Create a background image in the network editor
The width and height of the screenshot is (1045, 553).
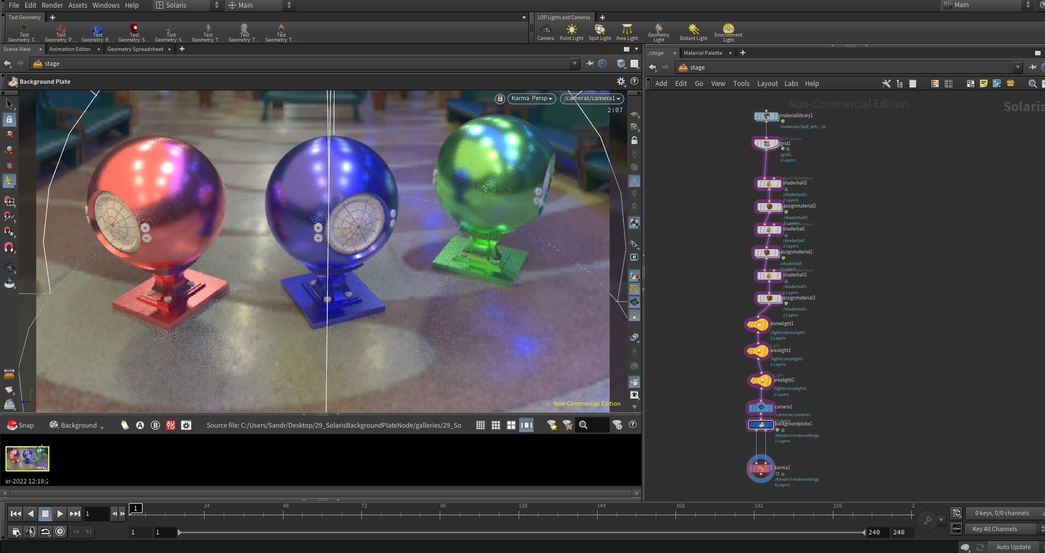pos(996,83)
